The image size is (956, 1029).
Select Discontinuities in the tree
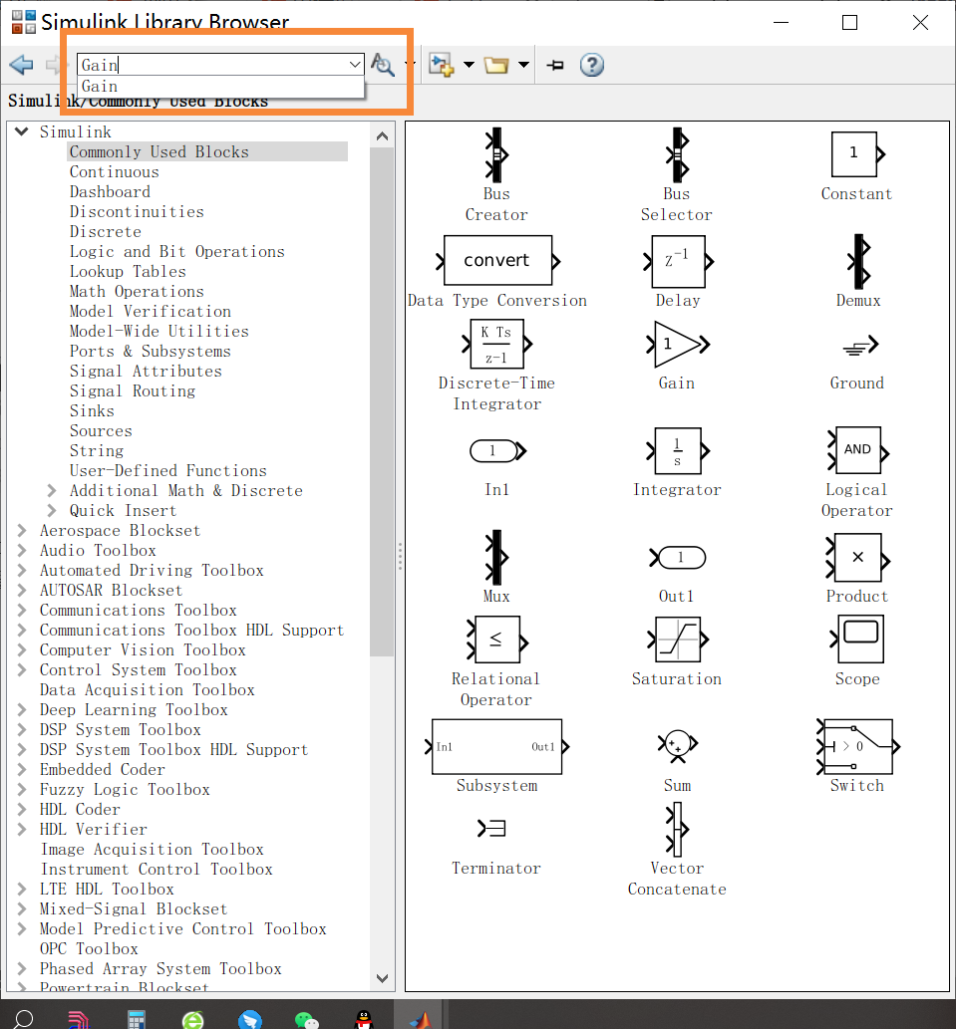(x=137, y=212)
